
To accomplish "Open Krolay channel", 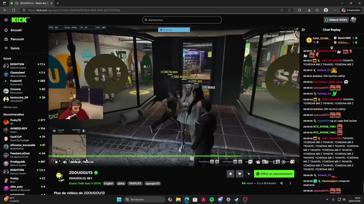I will [24, 180].
